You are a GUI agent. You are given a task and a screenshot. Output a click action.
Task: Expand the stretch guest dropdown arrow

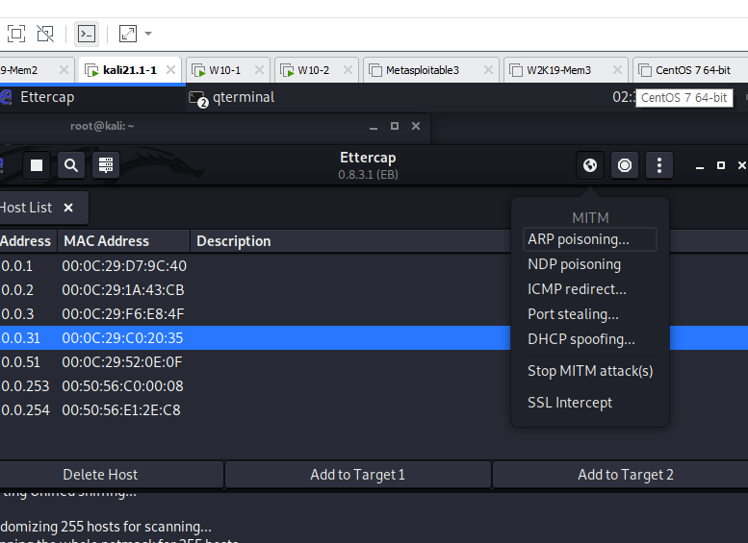(148, 34)
